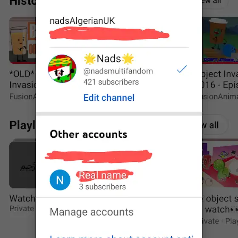This screenshot has width=238, height=238.
Task: Open the Learn more about account link
Action: (122, 236)
